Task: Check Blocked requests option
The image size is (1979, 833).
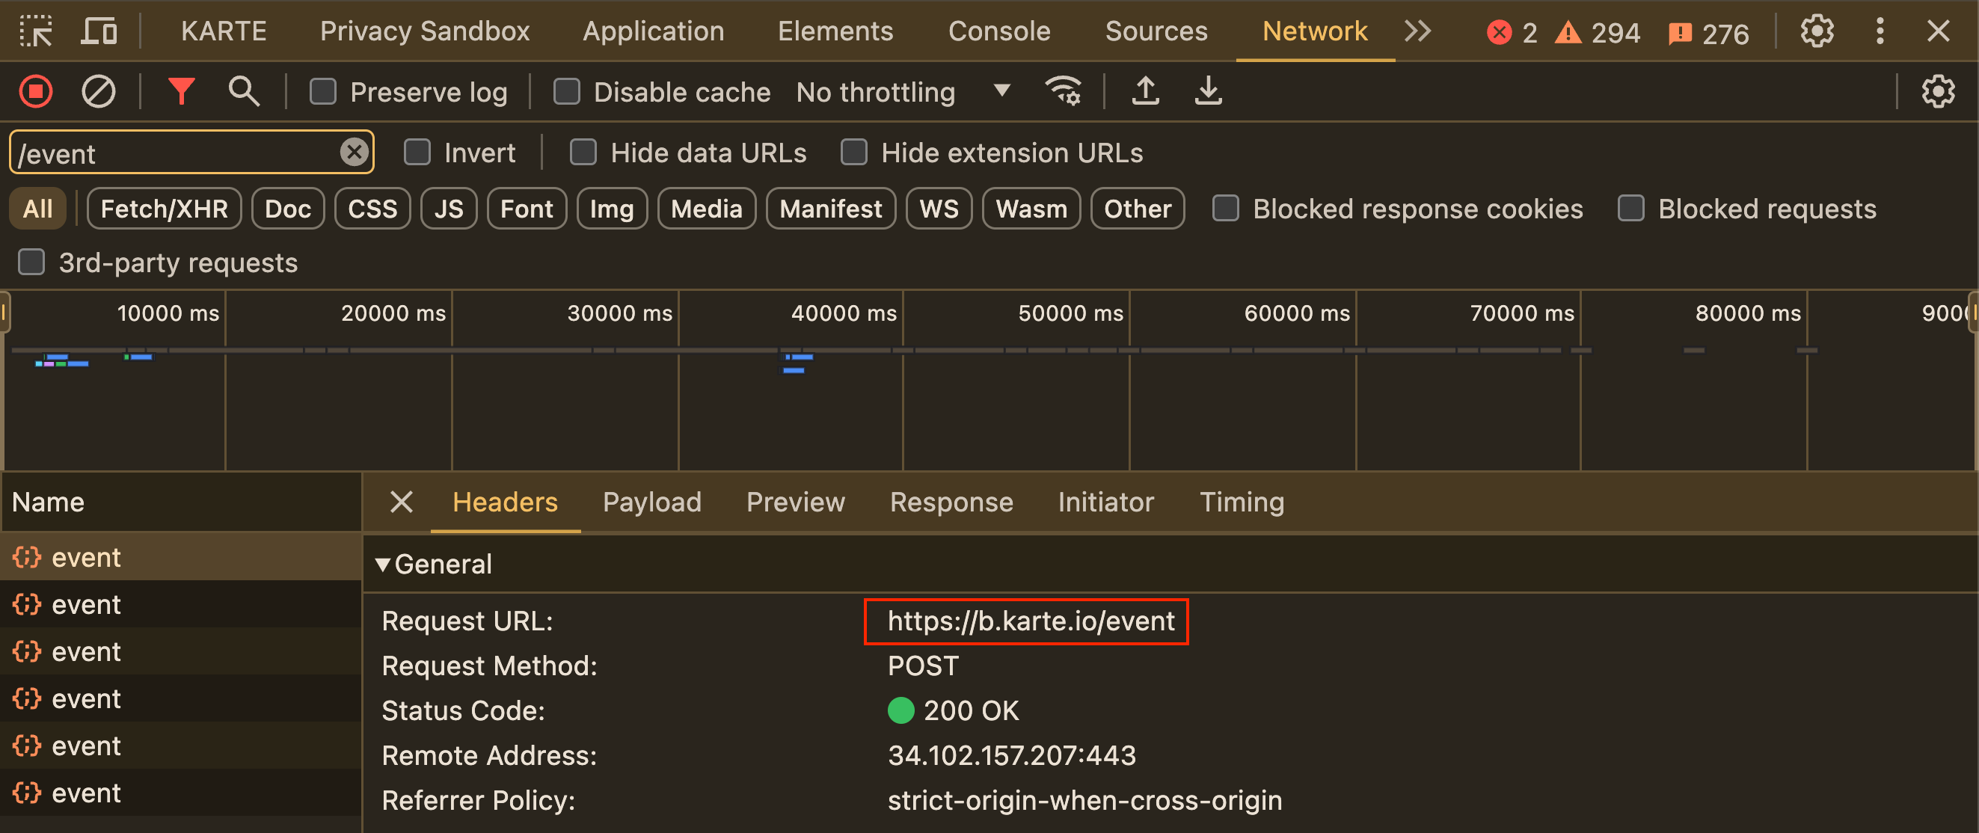Action: pyautogui.click(x=1631, y=208)
